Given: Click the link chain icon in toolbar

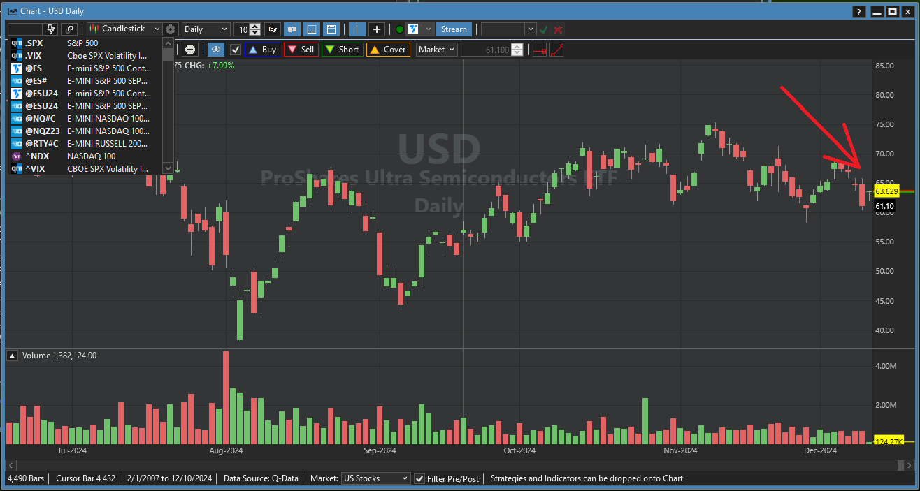Looking at the screenshot, I should pos(69,29).
